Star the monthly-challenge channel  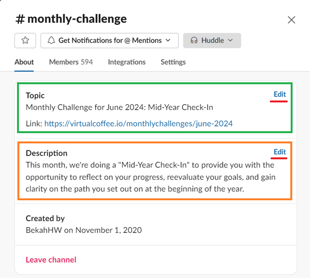tap(25, 41)
